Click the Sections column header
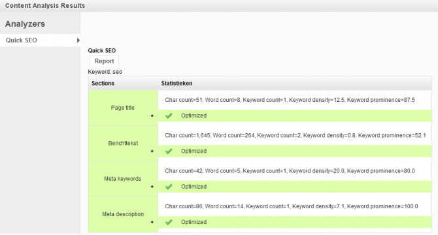 click(103, 84)
